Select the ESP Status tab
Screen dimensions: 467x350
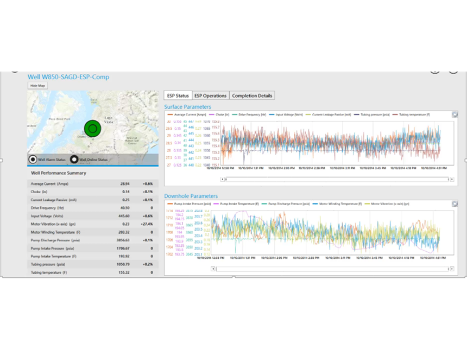178,96
